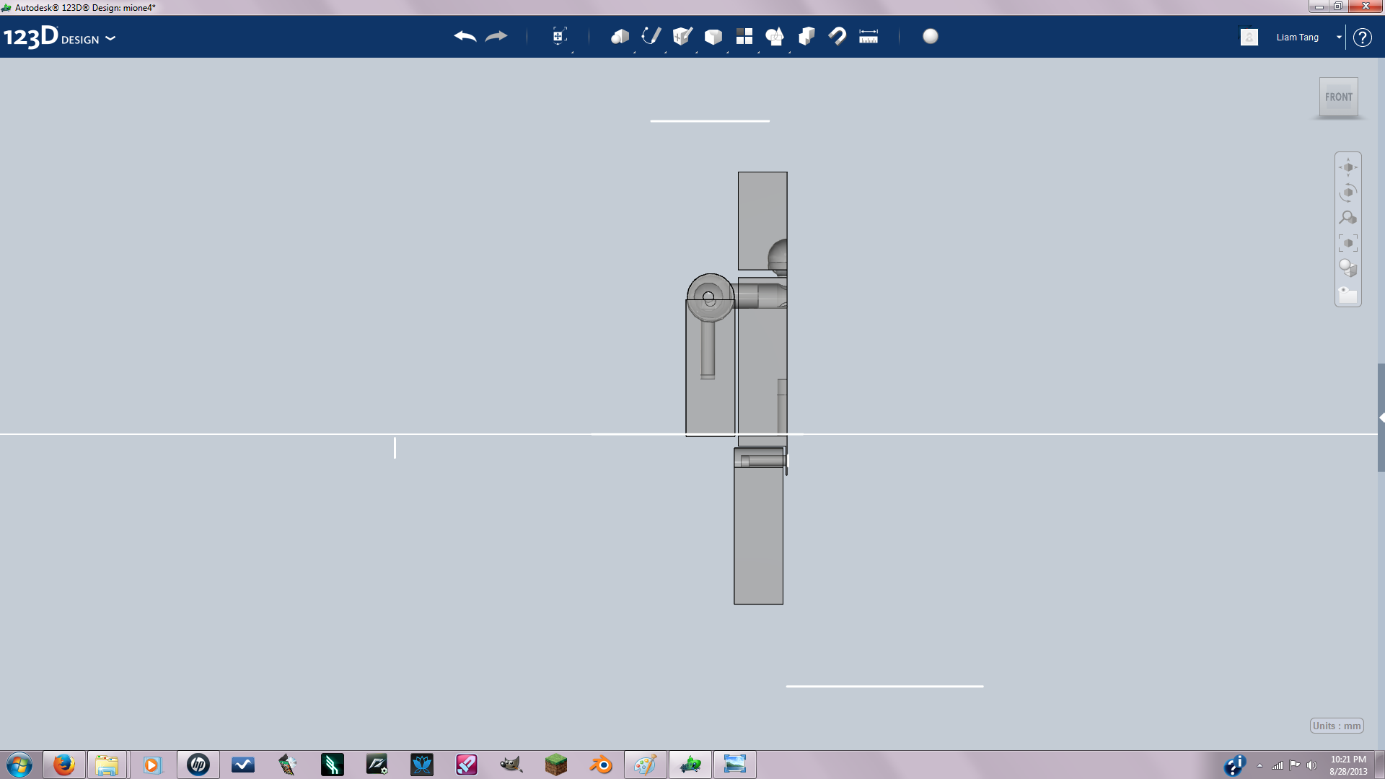This screenshot has width=1385, height=779.
Task: Open the pink marker app taskbar icon
Action: click(x=467, y=765)
